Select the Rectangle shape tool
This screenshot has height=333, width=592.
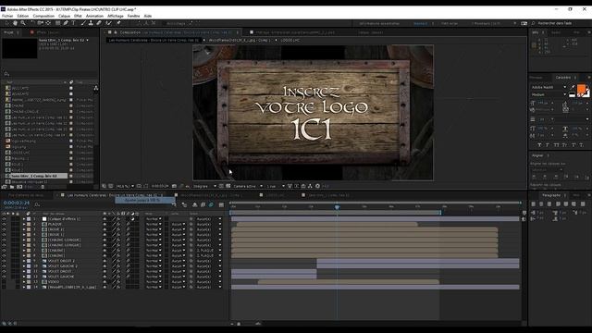(x=57, y=23)
